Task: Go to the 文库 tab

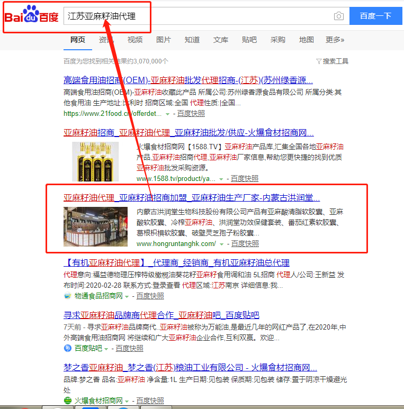Action: pos(221,40)
